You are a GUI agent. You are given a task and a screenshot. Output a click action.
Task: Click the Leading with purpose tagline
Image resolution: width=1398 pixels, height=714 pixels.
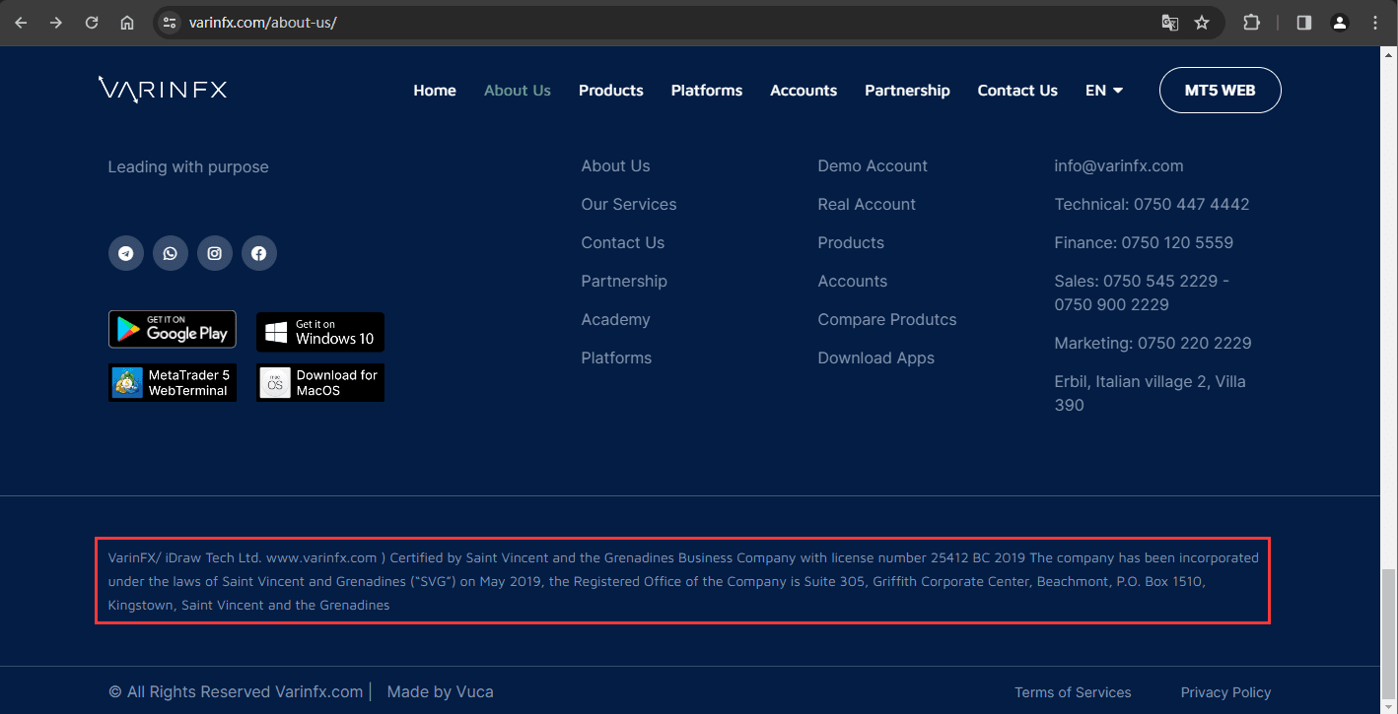pos(188,167)
